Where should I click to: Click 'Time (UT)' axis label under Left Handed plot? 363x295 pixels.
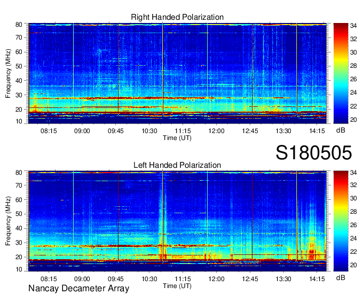[177, 286]
